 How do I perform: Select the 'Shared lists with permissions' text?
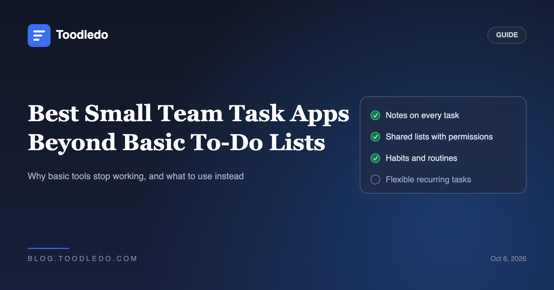coord(439,137)
